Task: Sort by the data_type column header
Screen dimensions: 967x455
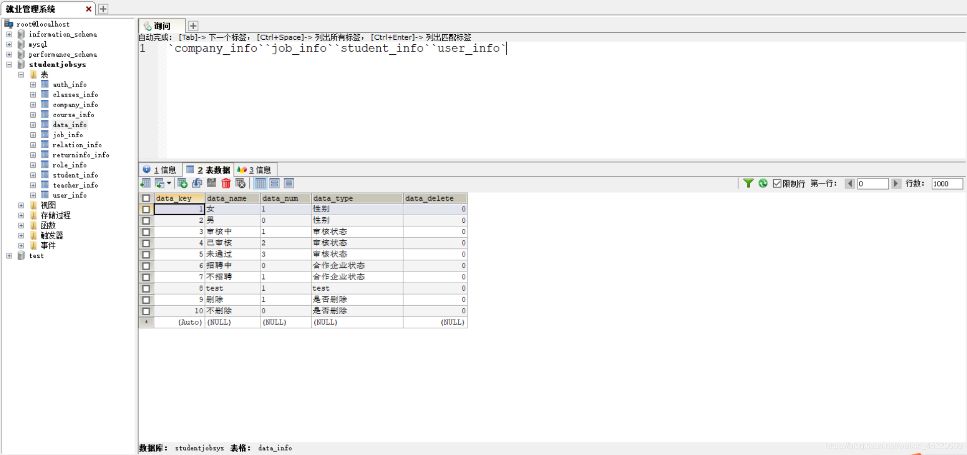Action: pyautogui.click(x=357, y=198)
